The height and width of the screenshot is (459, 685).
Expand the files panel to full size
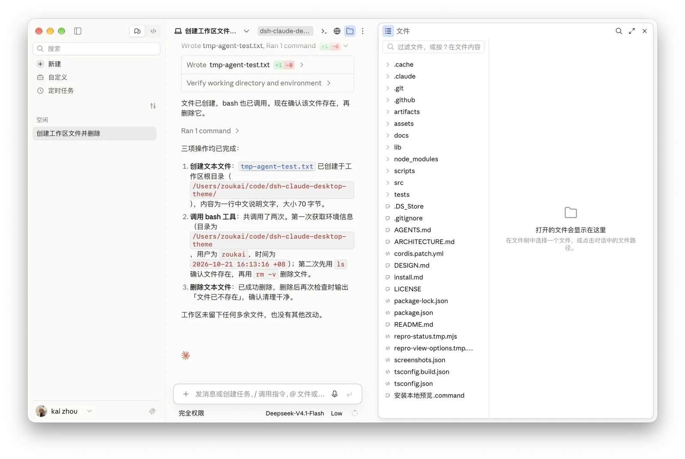tap(632, 31)
